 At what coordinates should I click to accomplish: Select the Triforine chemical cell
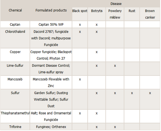(15, 127)
